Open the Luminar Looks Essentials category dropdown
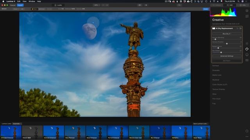Screen dimensions: 250x140 (x=17, y=124)
